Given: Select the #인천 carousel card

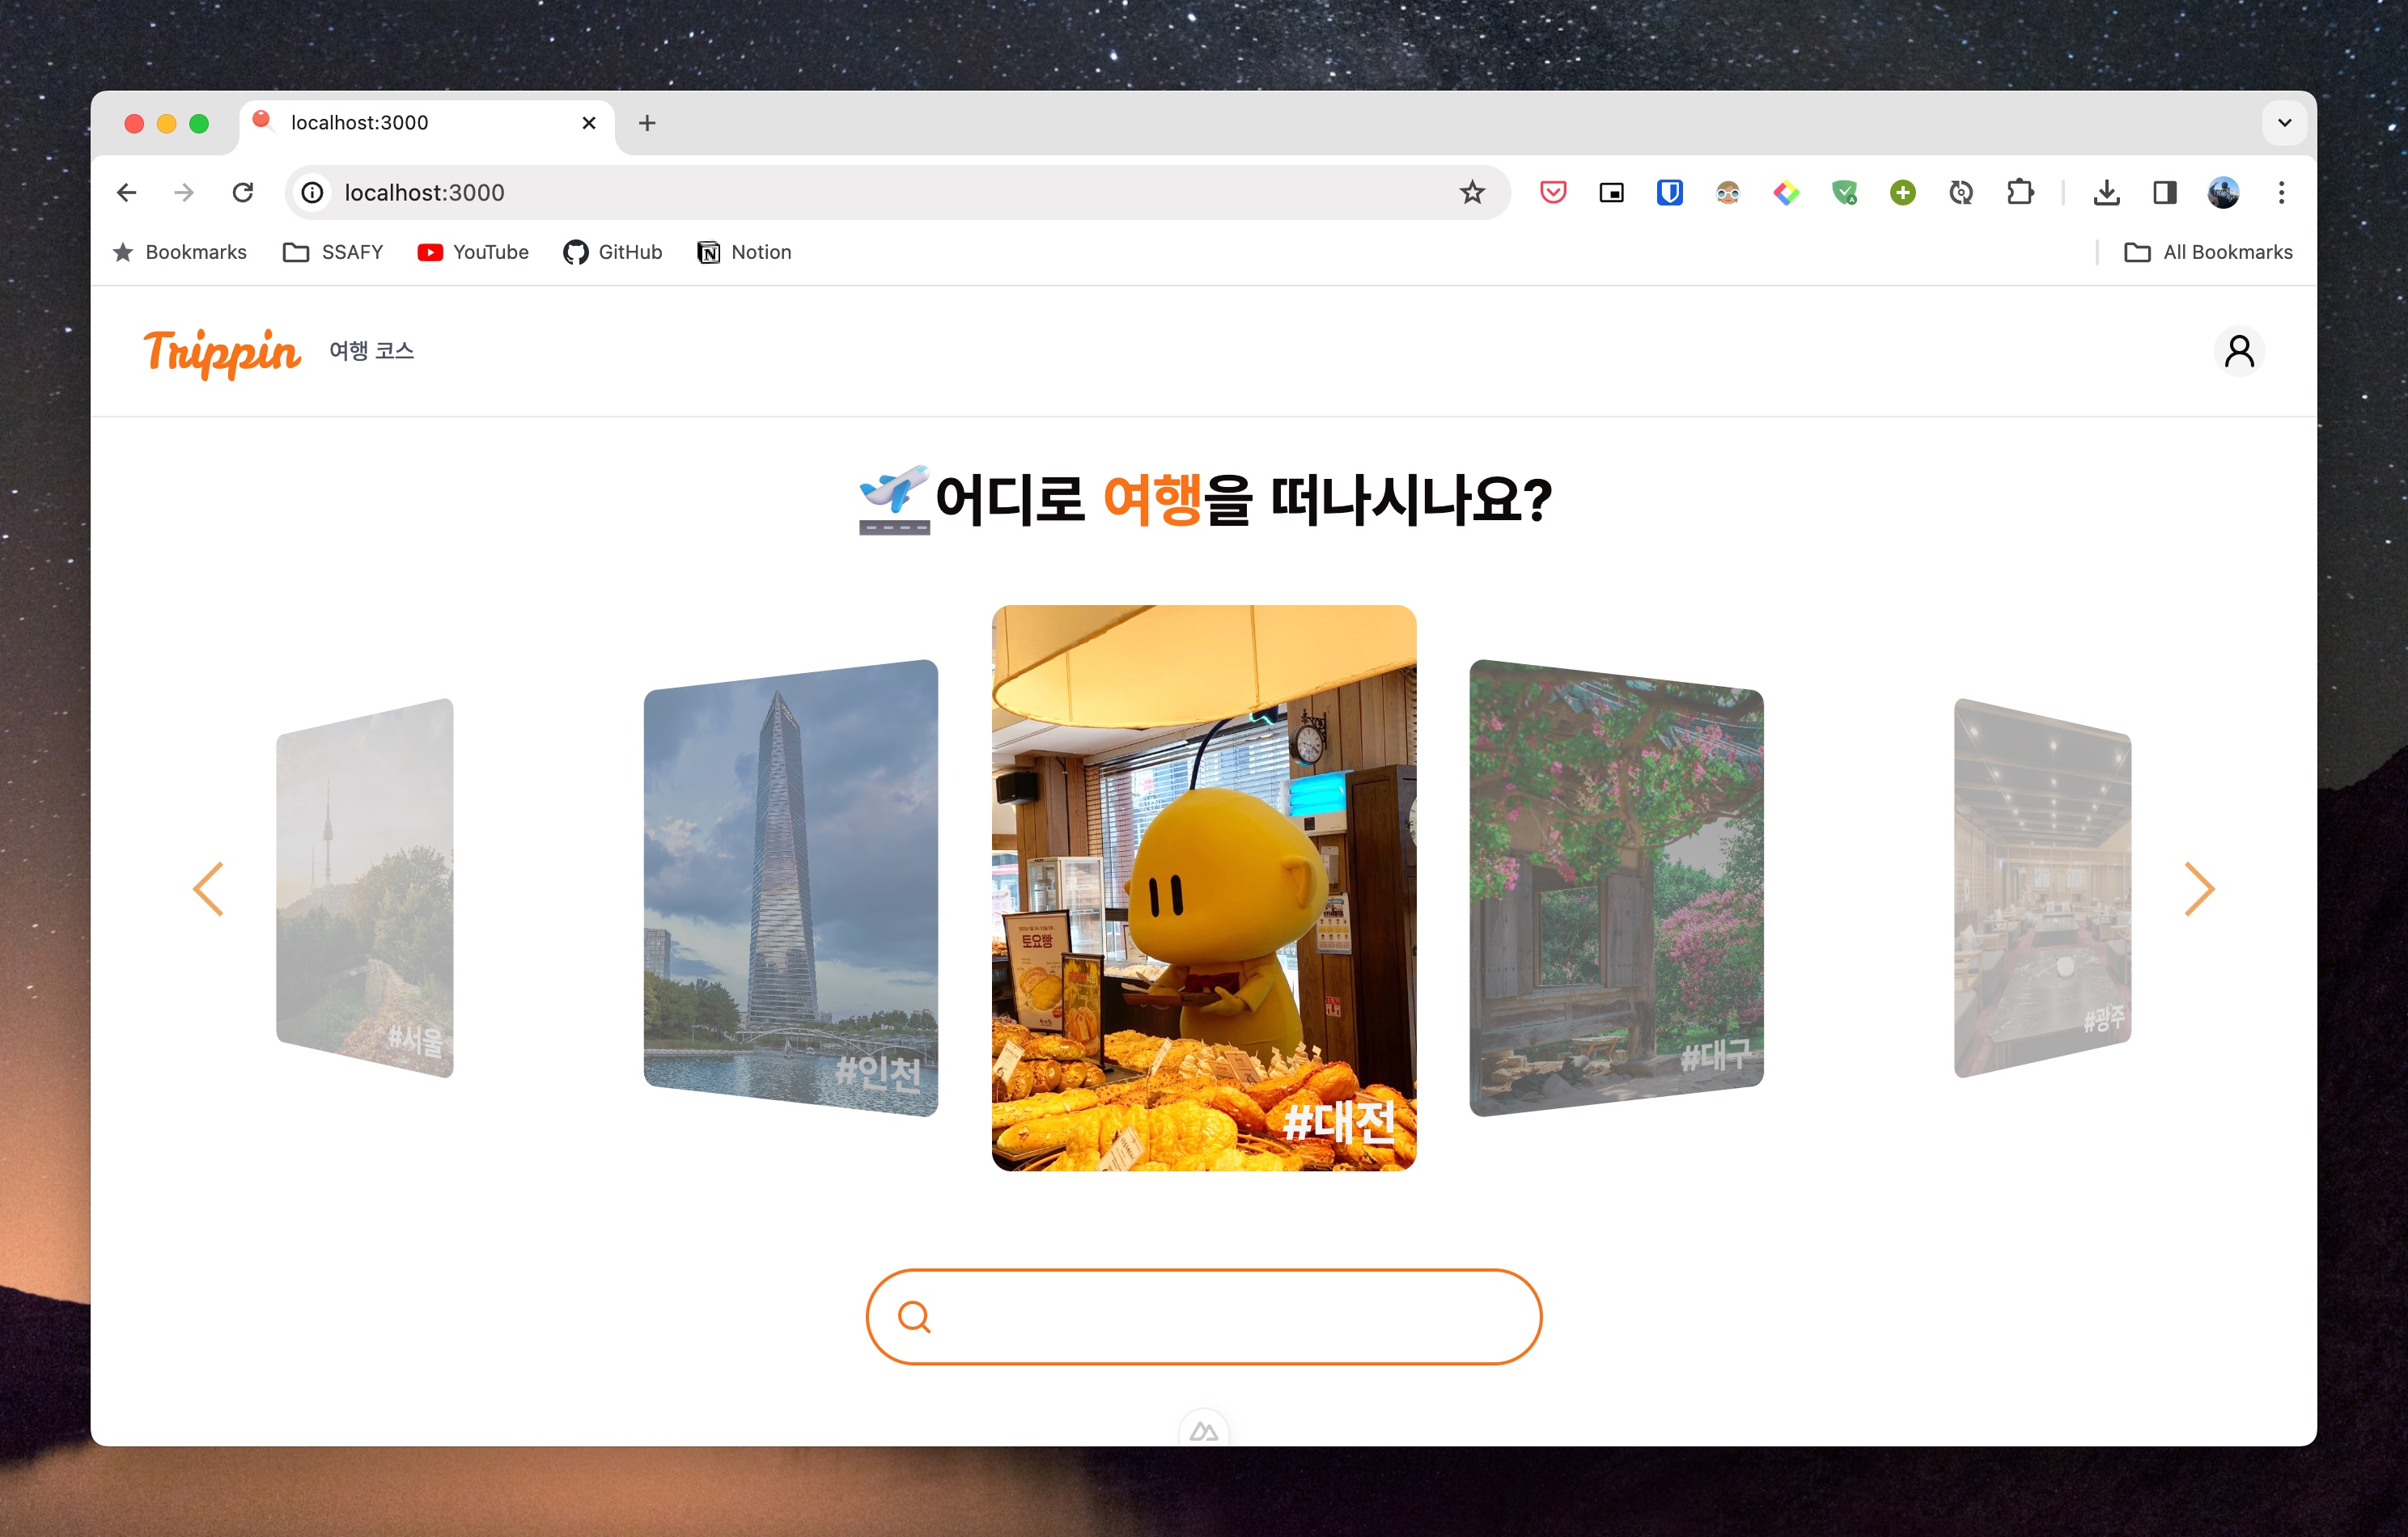Looking at the screenshot, I should [x=790, y=888].
